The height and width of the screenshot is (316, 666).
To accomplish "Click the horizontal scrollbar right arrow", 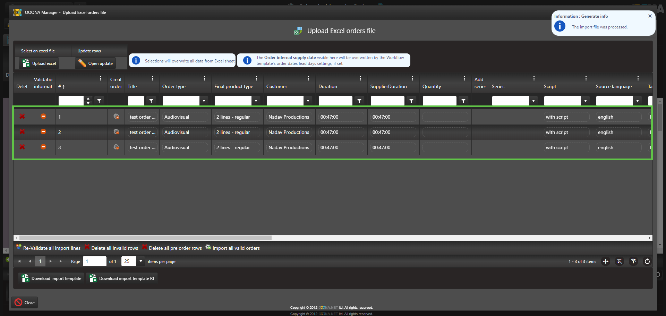I will [x=649, y=238].
